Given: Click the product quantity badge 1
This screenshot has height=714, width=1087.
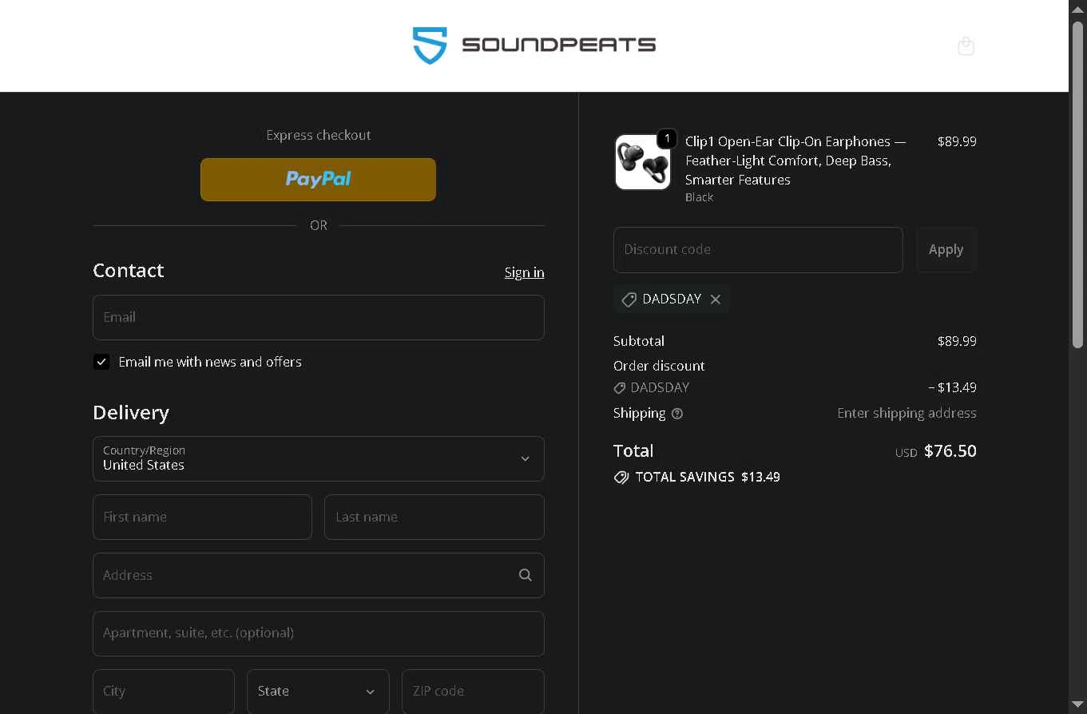Looking at the screenshot, I should click(667, 139).
